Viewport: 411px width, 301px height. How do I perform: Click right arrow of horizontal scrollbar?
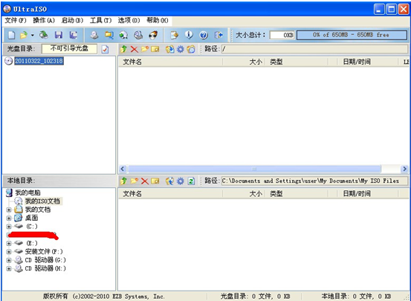tap(404, 169)
